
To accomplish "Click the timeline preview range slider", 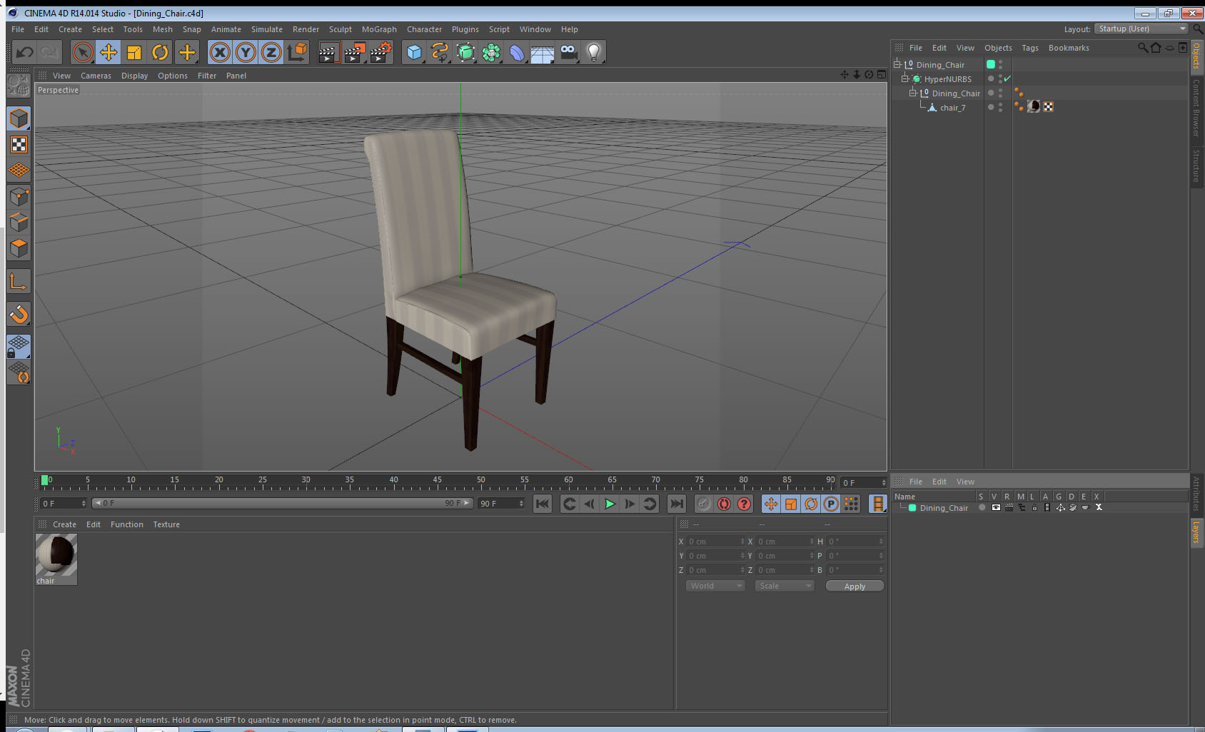I will coord(283,503).
